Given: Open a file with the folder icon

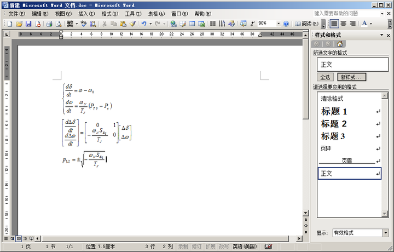Looking at the screenshot, I should tap(19, 24).
